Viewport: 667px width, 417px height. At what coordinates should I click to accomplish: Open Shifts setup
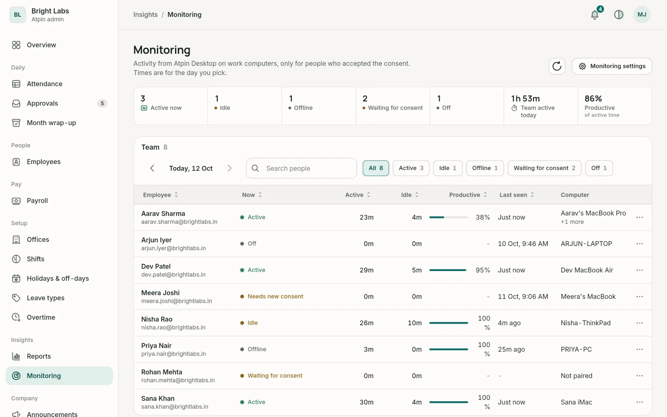pyautogui.click(x=59, y=259)
